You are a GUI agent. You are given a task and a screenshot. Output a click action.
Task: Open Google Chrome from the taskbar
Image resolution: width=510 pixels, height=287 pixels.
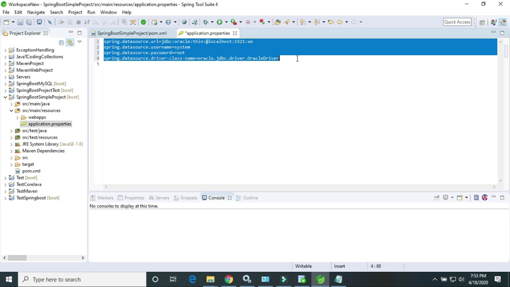click(x=229, y=279)
